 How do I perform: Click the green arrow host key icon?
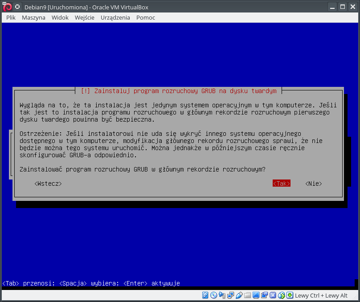click(x=290, y=295)
